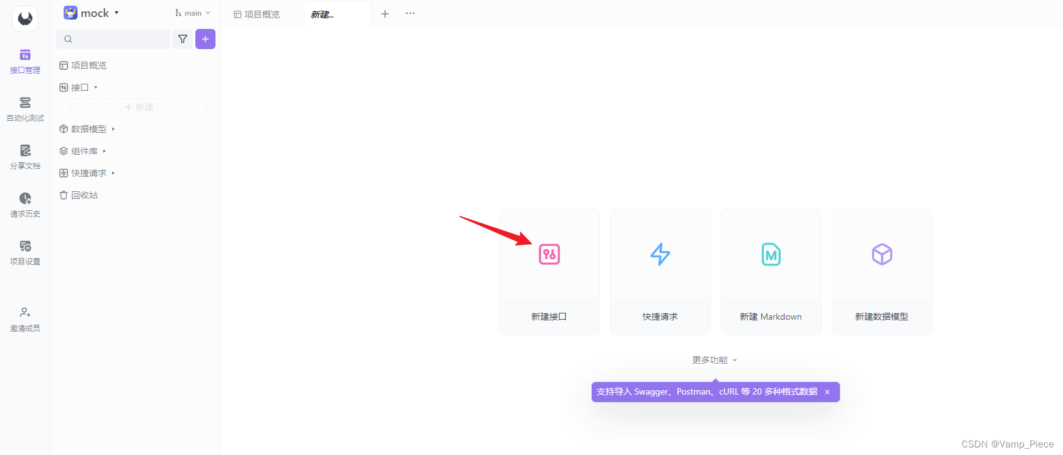Expand the 更多功能 dropdown
The width and height of the screenshot is (1063, 455).
tap(715, 360)
